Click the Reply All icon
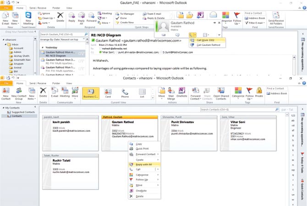307x206 pixels. tap(81, 18)
